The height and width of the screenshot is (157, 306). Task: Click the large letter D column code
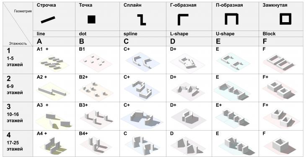click(x=173, y=41)
